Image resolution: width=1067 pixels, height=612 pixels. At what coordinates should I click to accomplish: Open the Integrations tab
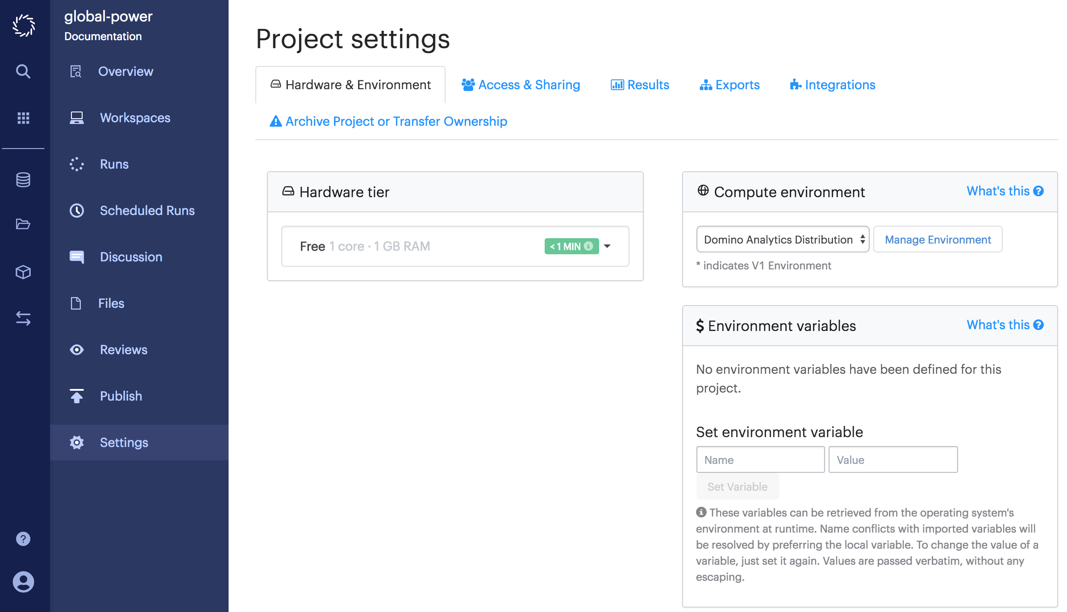click(x=833, y=85)
